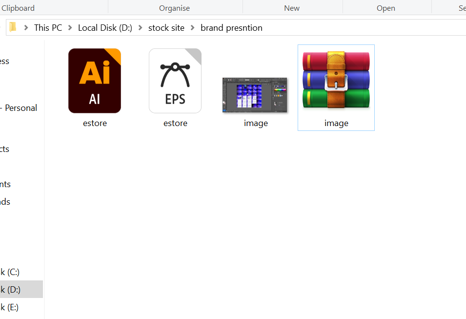Click the Open ribbon group label
This screenshot has height=319, width=466.
[x=386, y=8]
